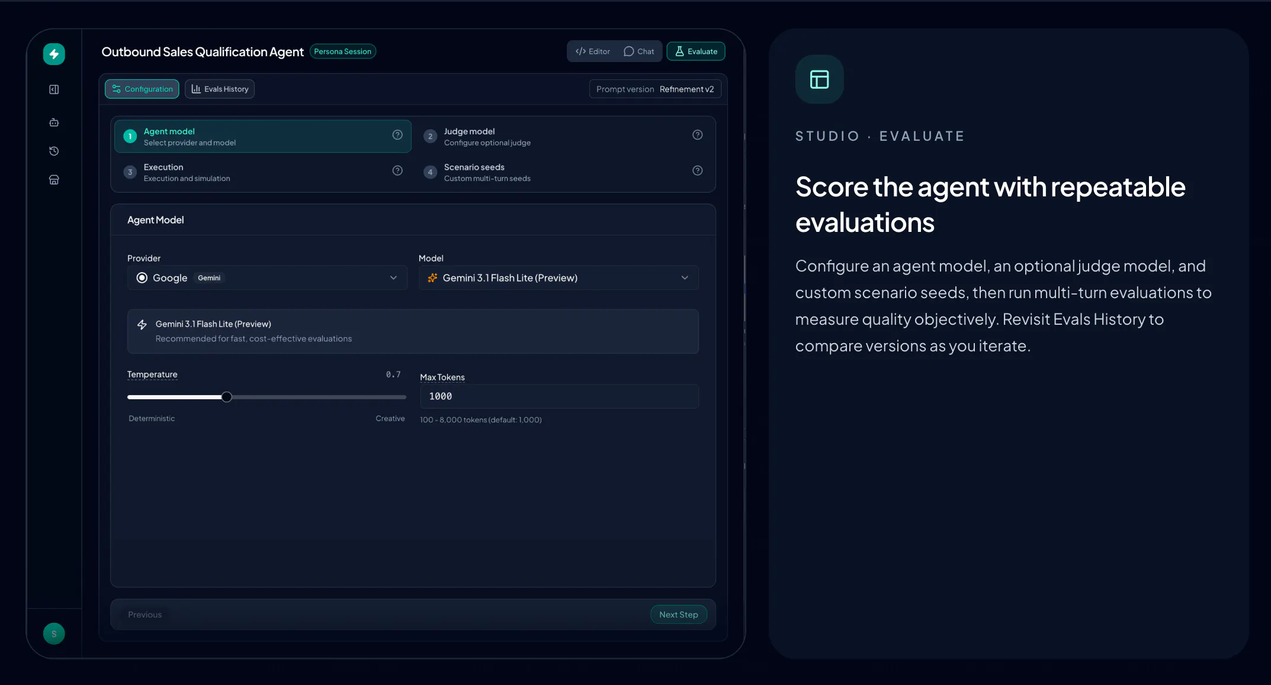1271x685 pixels.
Task: Click the Google provider logo icon
Action: (142, 278)
